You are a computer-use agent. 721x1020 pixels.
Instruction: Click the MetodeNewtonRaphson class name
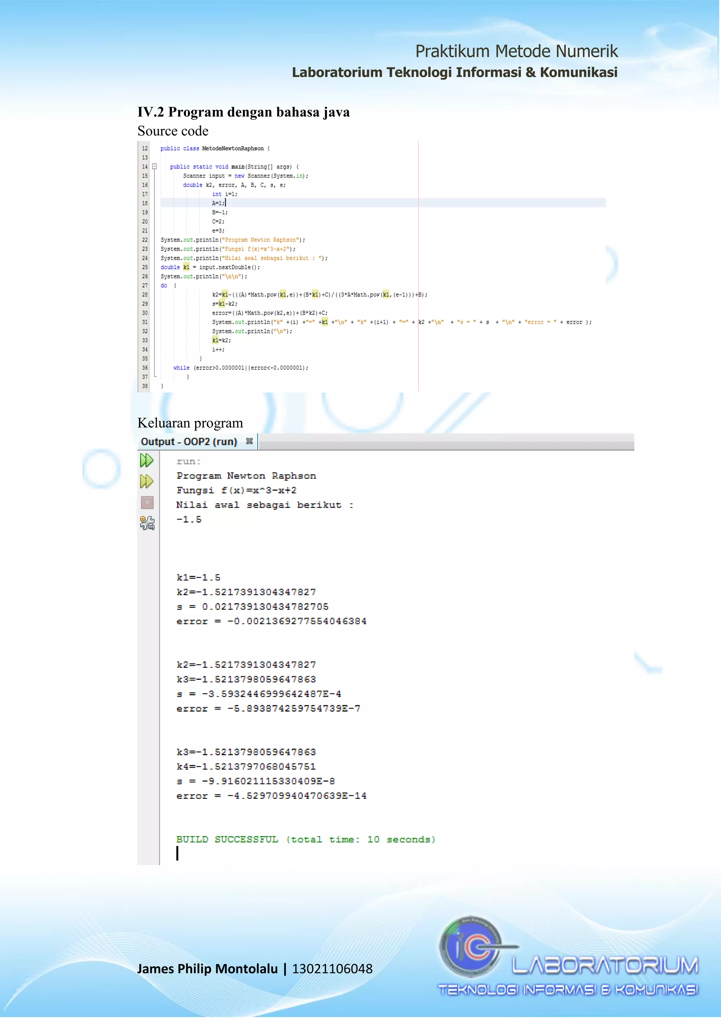[x=233, y=148]
